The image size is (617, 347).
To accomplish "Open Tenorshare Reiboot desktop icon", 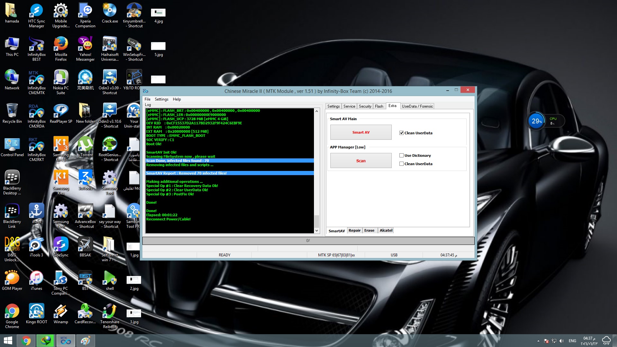I will click(x=110, y=316).
